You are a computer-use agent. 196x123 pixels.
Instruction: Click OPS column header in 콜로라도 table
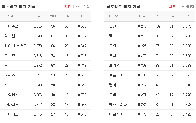[187, 16]
